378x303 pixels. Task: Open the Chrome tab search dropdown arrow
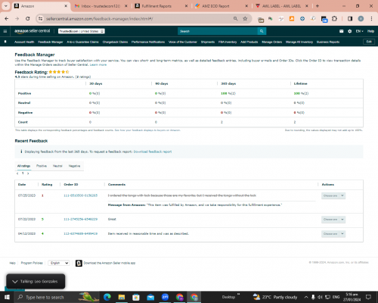point(5,6)
